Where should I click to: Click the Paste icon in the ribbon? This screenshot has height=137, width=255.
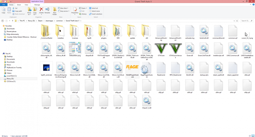click(x=9, y=10)
